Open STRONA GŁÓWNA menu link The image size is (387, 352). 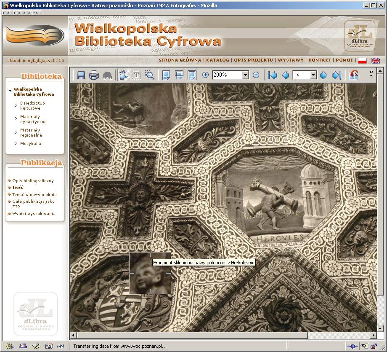click(180, 60)
